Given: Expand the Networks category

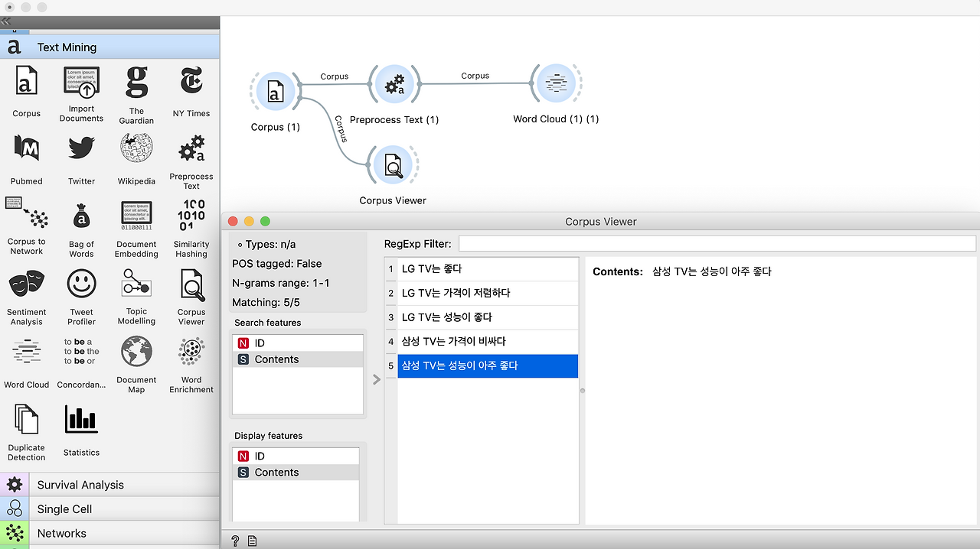Looking at the screenshot, I should click(109, 534).
